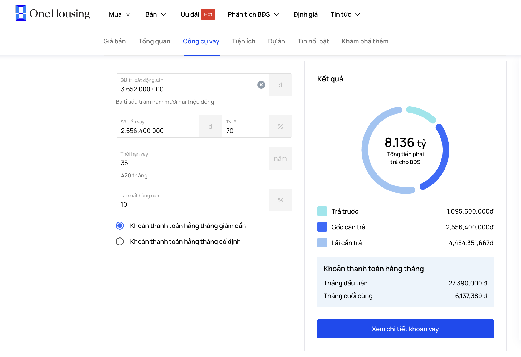The height and width of the screenshot is (357, 521).
Task: Switch to the Giá bán tab
Action: point(114,41)
